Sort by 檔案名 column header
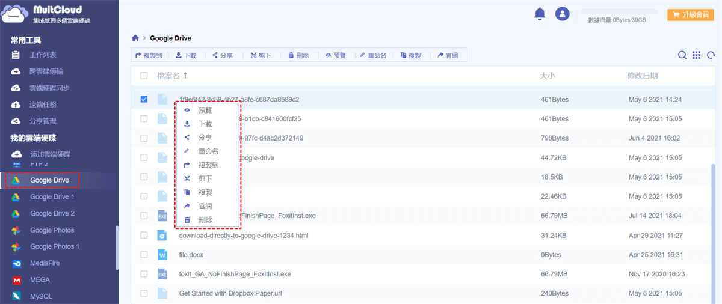722x304 pixels. click(172, 76)
